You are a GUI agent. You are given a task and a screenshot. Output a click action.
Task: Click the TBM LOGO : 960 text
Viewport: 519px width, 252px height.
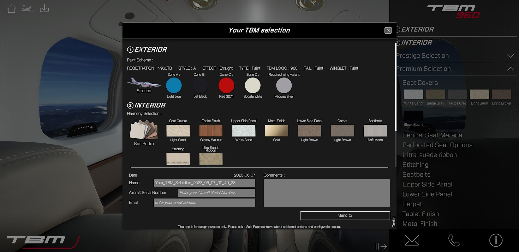282,68
